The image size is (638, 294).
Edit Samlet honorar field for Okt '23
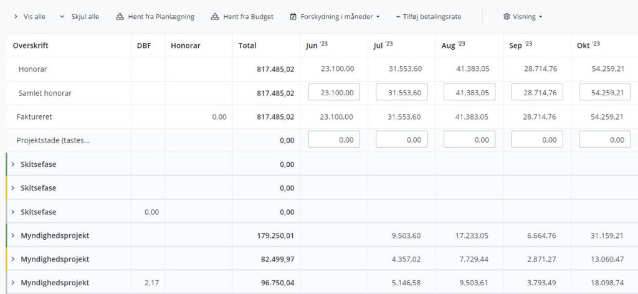click(604, 92)
